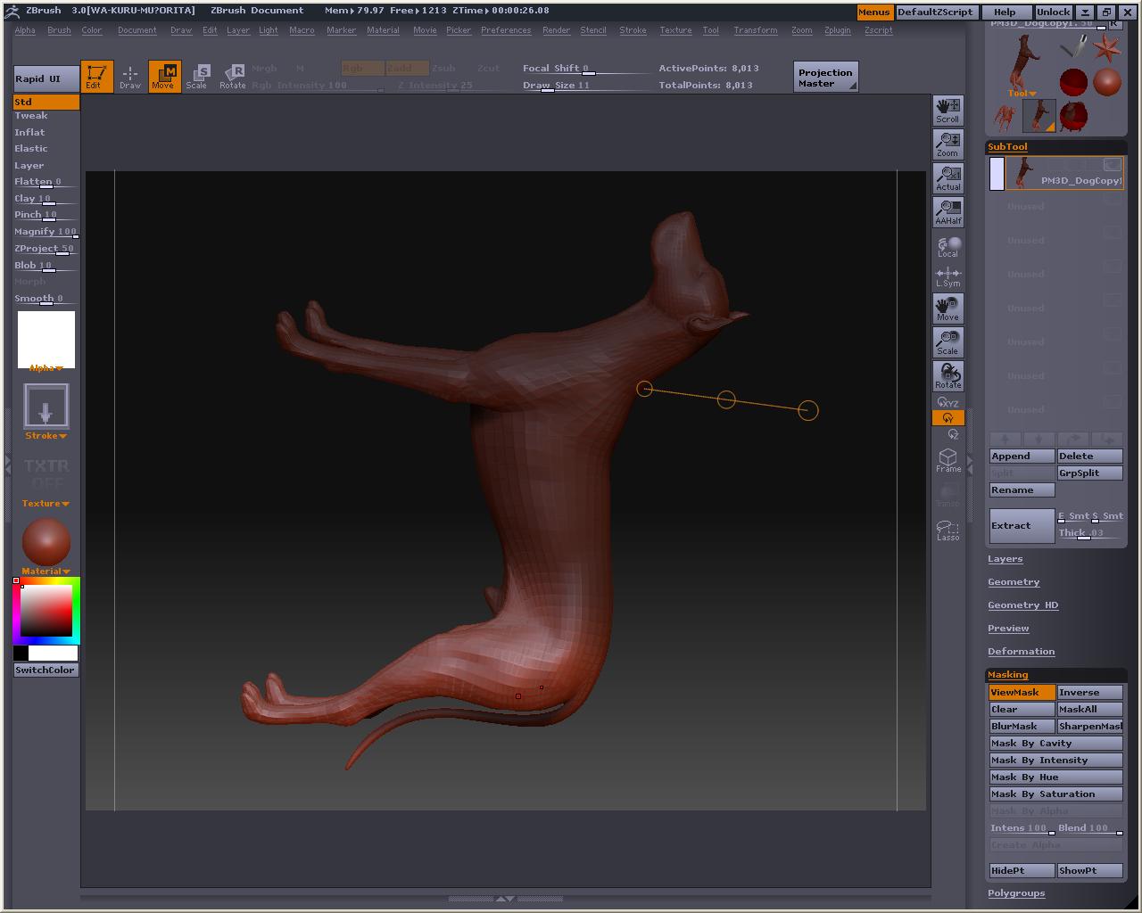
Task: Click the AAHalf antialiased half-size icon
Action: [x=948, y=212]
